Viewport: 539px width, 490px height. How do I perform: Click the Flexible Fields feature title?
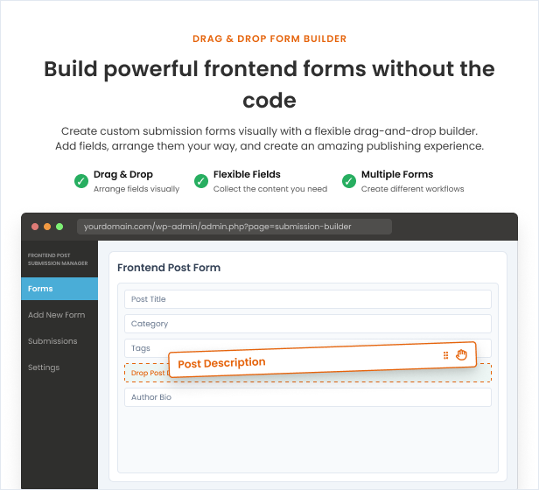tap(247, 174)
